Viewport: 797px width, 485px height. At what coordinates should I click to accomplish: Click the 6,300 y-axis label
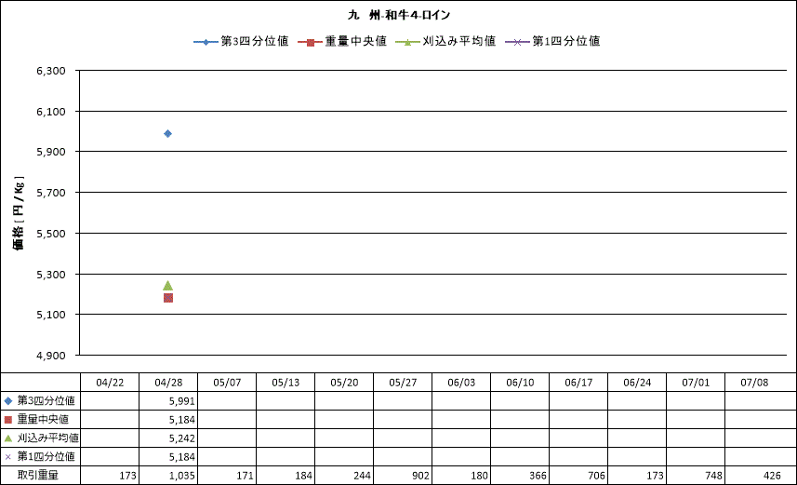(51, 71)
